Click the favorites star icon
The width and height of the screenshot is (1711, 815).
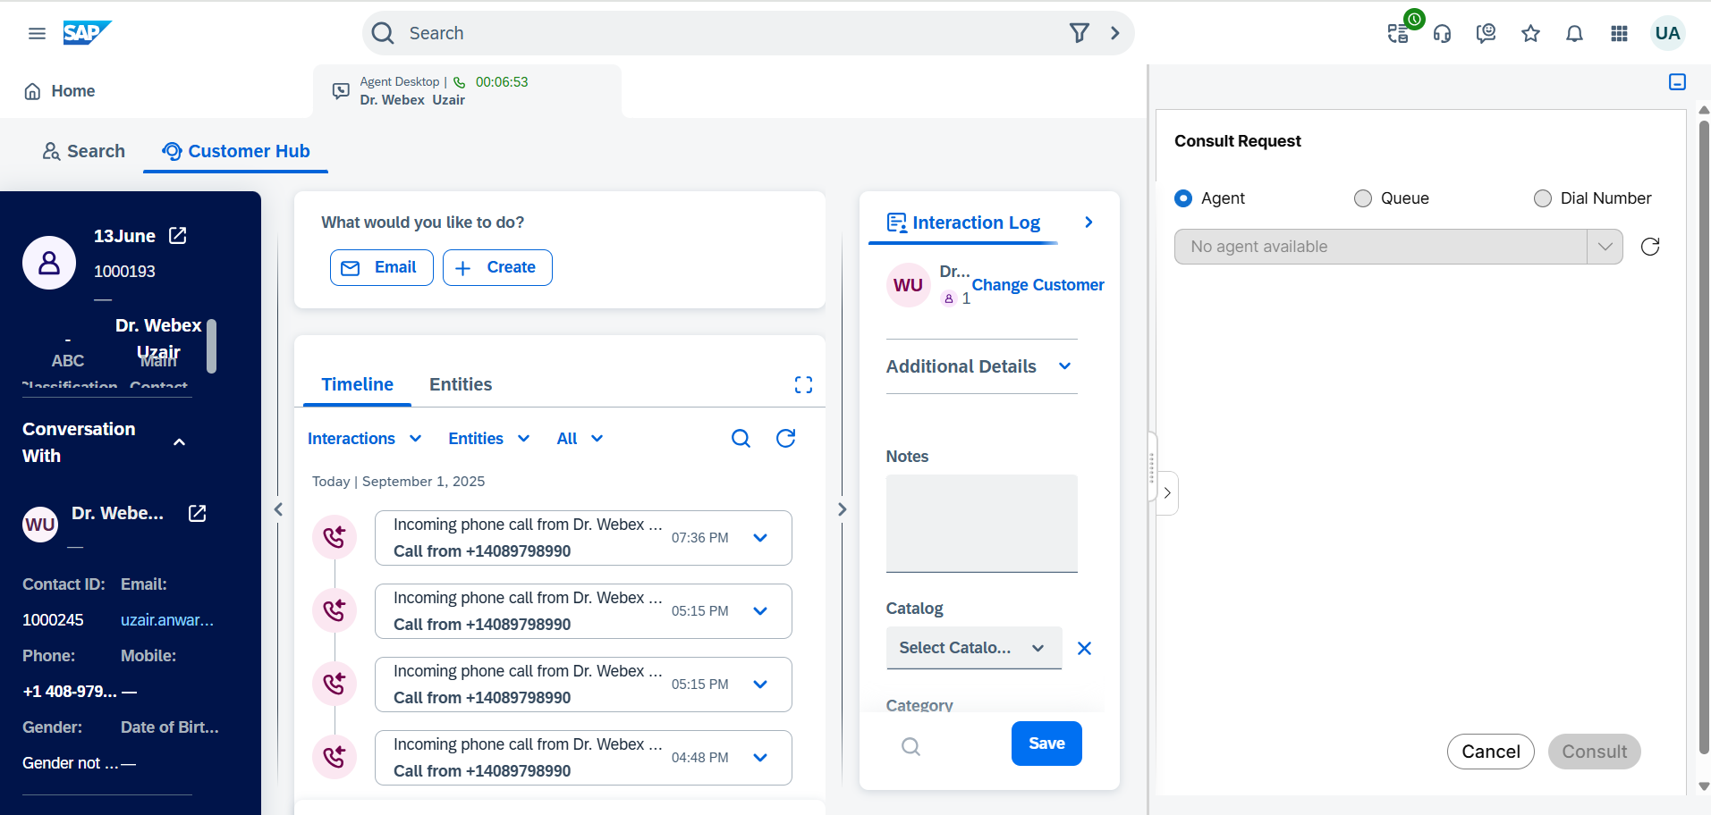(1530, 34)
